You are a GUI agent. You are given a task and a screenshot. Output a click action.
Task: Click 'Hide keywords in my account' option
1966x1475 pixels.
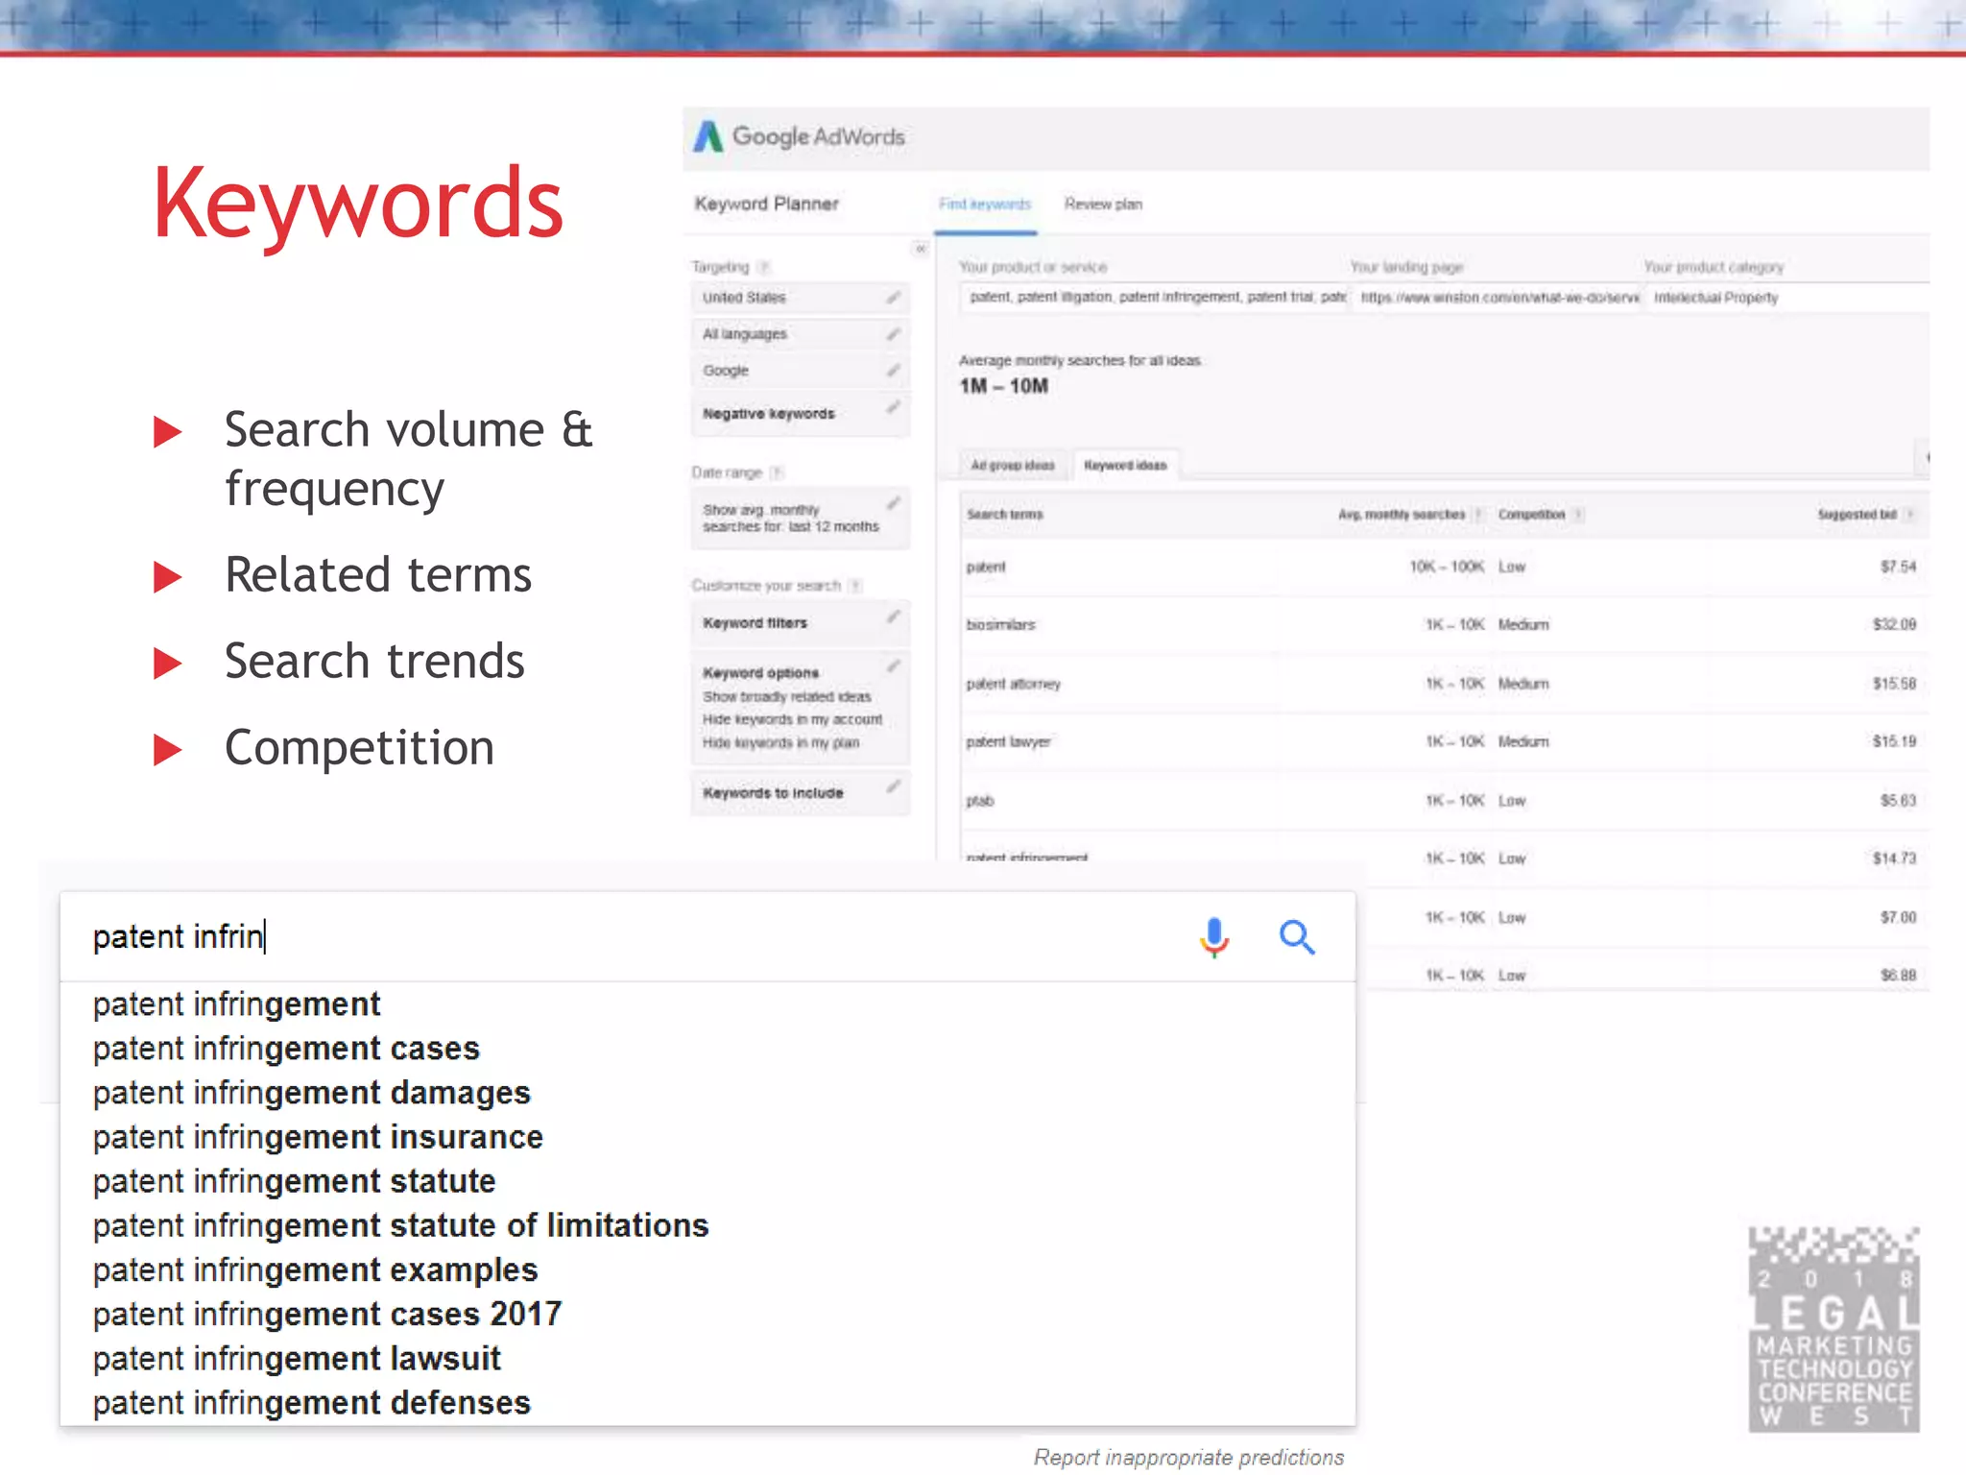(792, 720)
